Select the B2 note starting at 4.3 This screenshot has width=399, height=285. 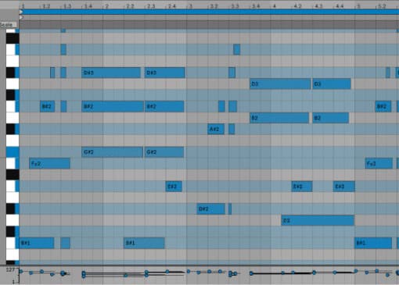pos(331,118)
